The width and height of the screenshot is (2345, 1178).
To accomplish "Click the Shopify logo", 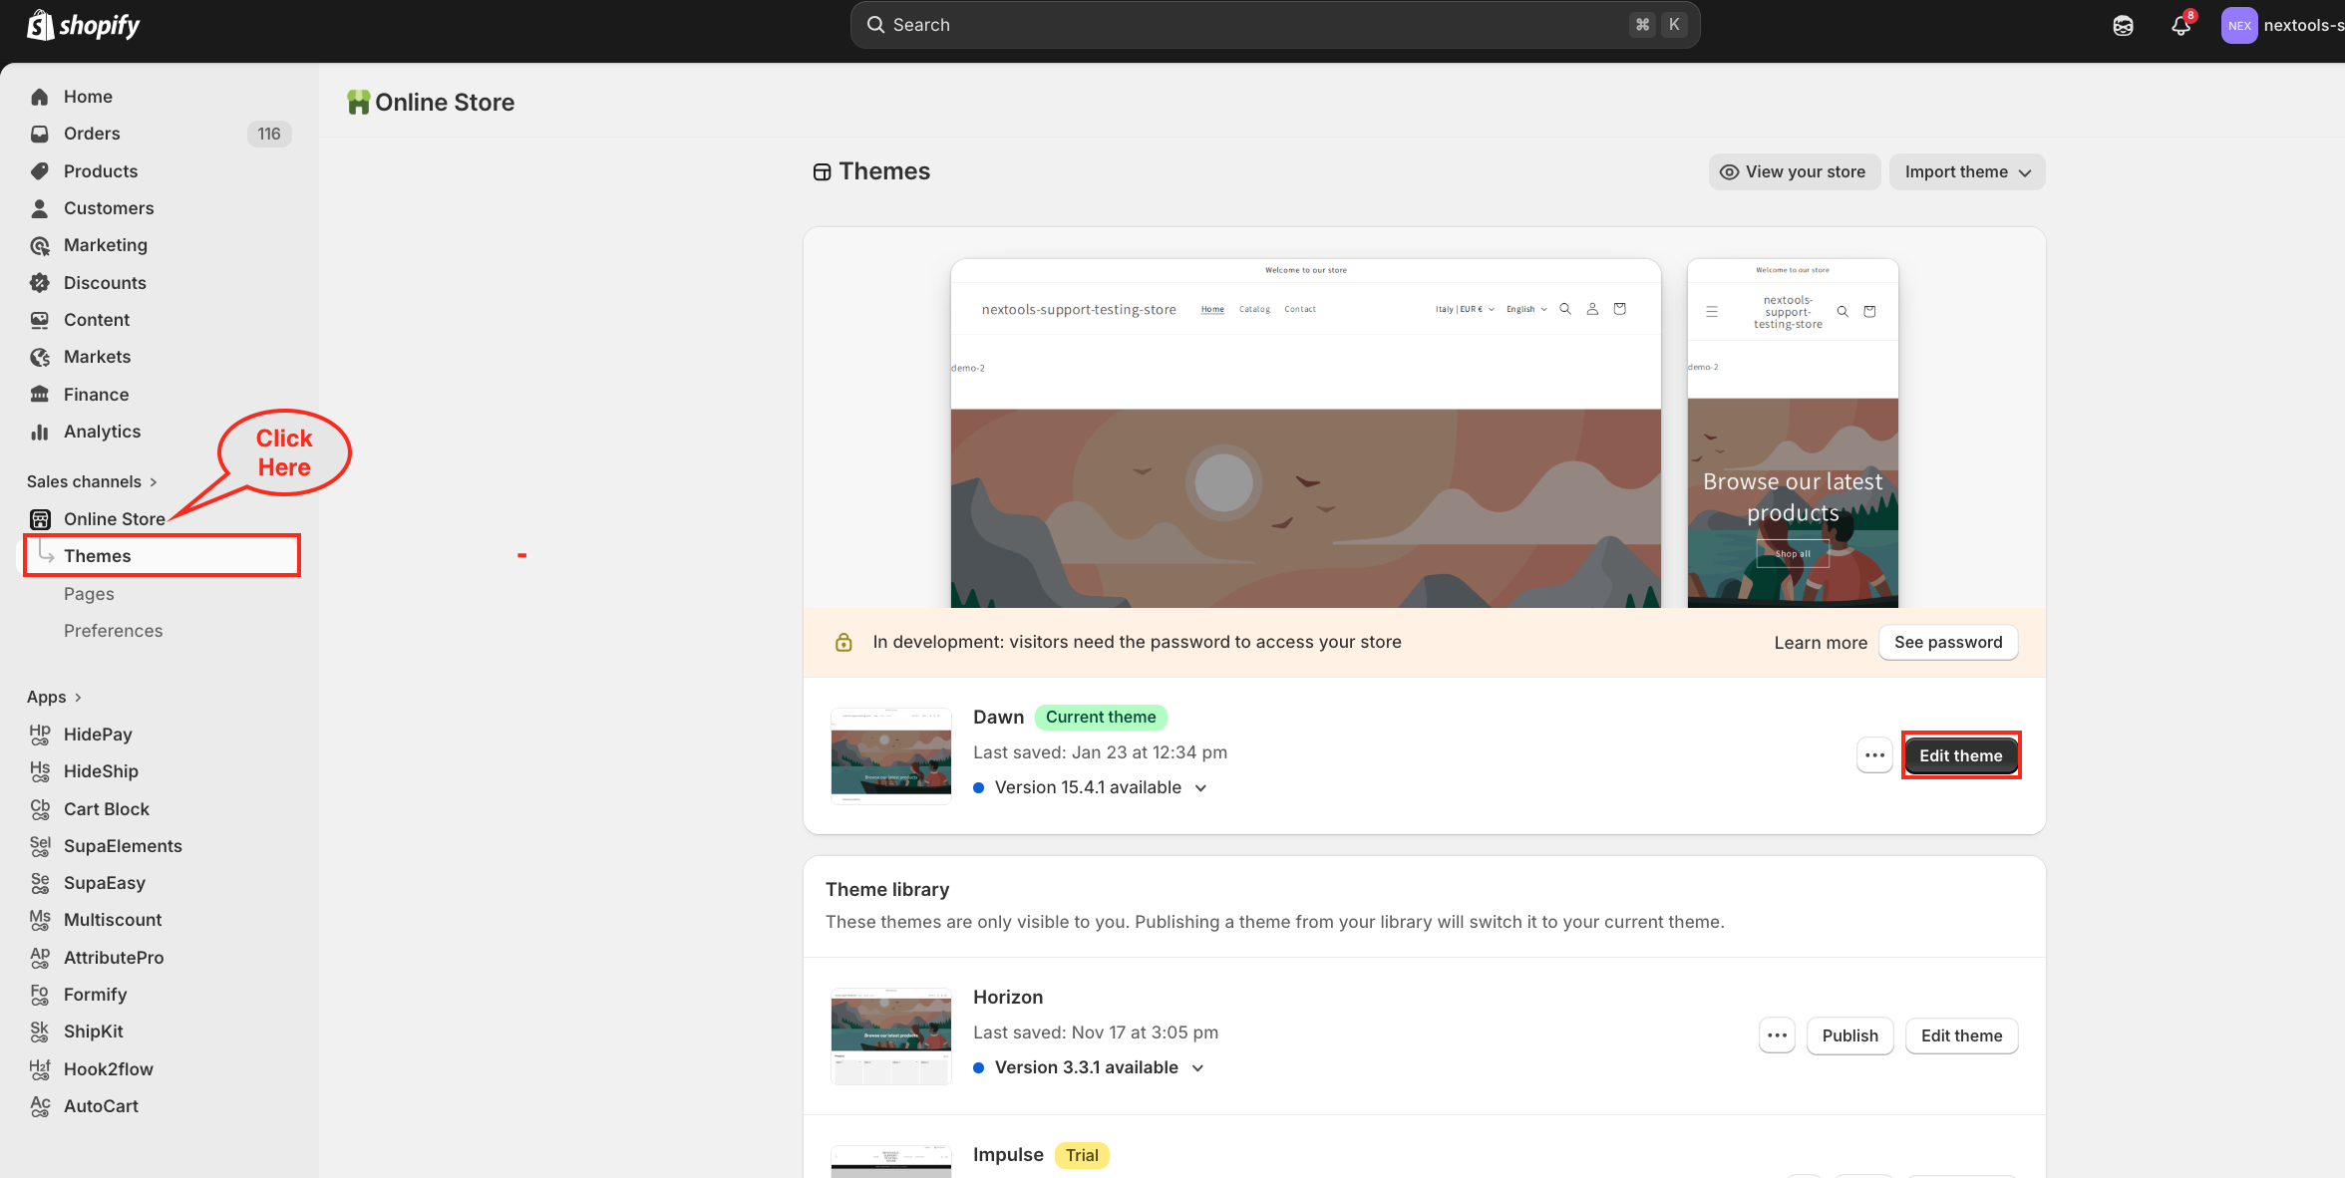I will click(84, 26).
